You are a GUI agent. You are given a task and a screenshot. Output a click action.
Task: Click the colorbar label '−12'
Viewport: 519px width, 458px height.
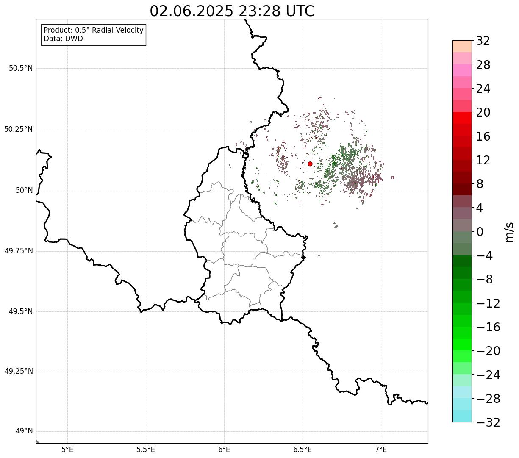488,304
